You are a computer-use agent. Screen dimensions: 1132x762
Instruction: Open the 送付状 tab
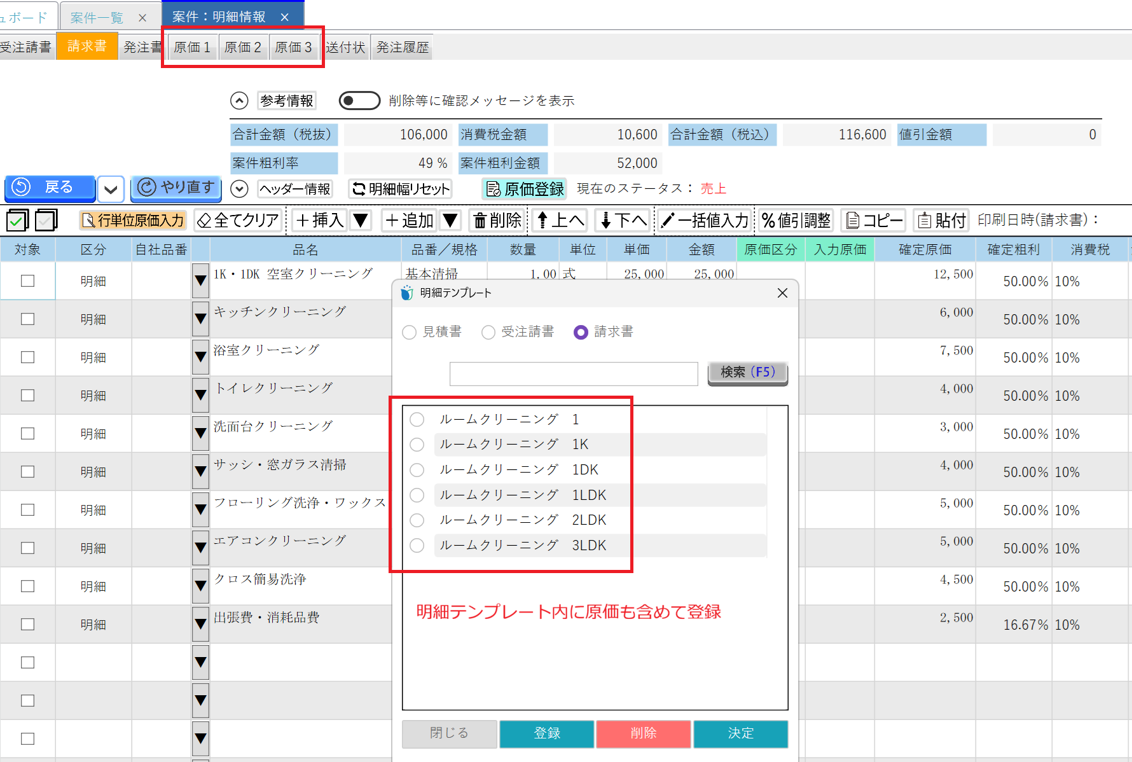pos(346,47)
